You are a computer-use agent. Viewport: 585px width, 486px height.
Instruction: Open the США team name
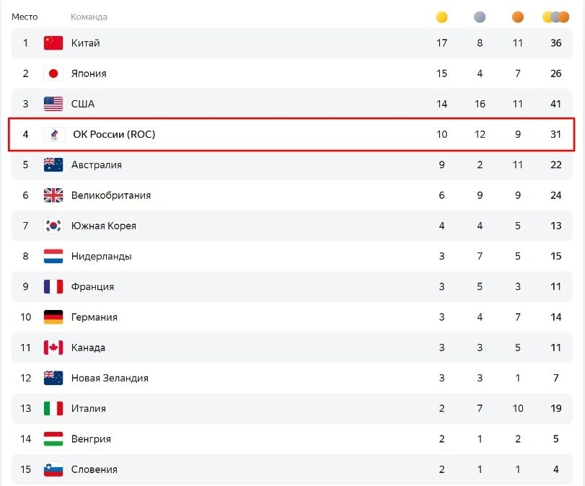[83, 104]
